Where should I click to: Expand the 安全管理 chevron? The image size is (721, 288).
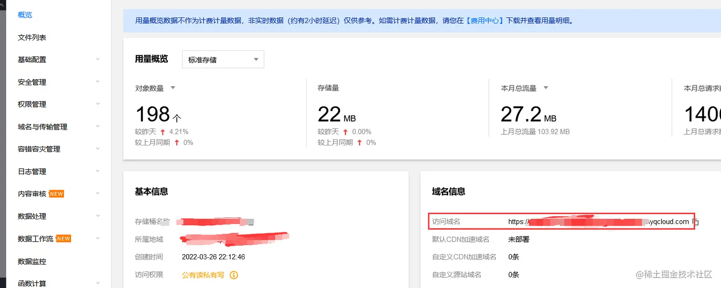[98, 82]
